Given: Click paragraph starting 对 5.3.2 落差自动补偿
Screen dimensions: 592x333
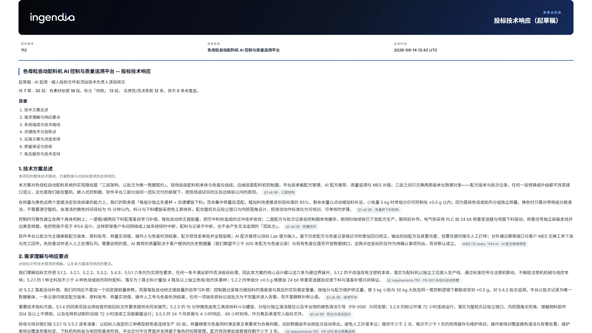Looking at the screenshot, I should tap(296, 294).
